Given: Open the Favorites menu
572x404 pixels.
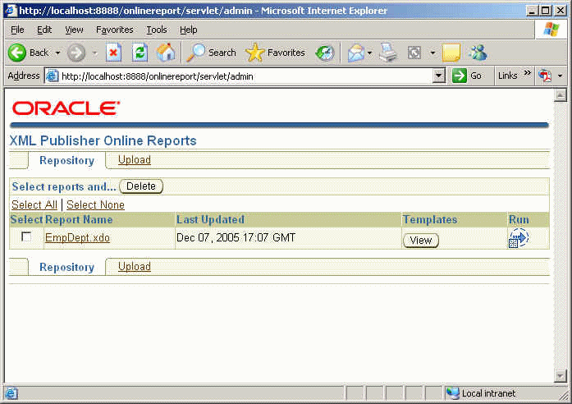Looking at the screenshot, I should tap(115, 30).
